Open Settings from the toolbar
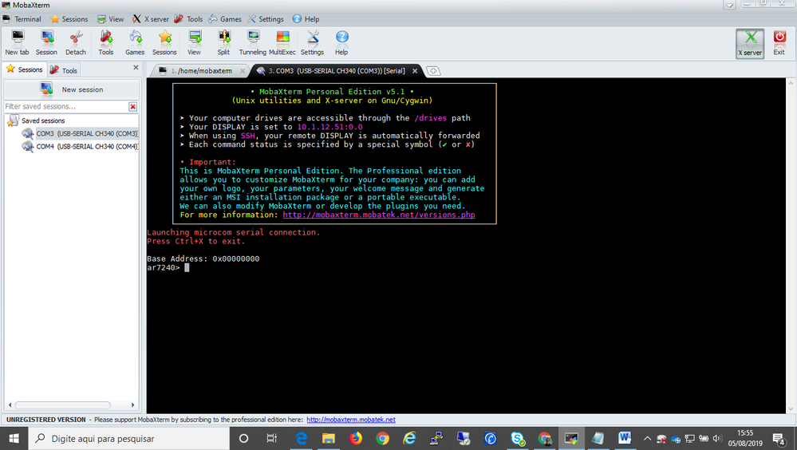 click(312, 43)
